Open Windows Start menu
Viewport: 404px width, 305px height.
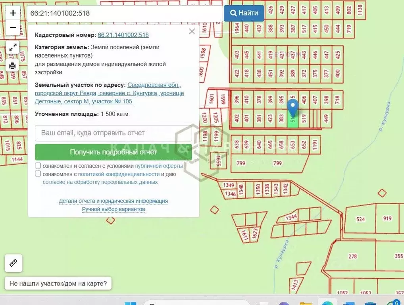(130, 304)
